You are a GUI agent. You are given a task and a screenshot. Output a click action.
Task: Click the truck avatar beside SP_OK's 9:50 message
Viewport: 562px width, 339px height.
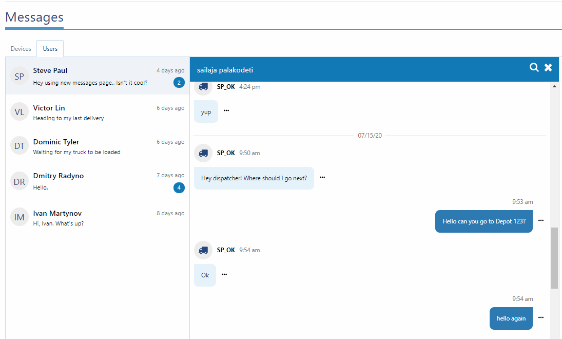click(203, 153)
